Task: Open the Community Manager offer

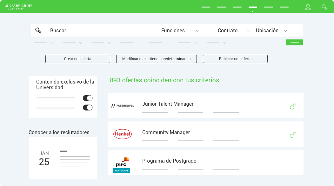Action: click(x=205, y=134)
